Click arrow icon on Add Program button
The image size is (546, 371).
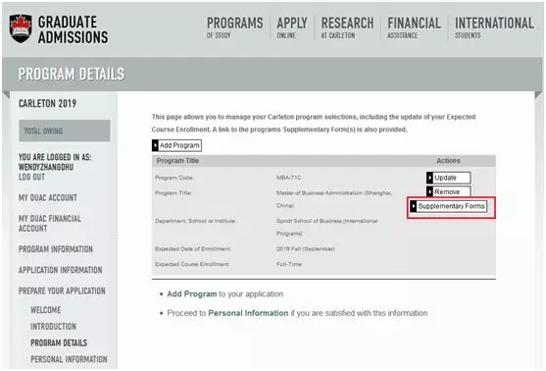155,145
